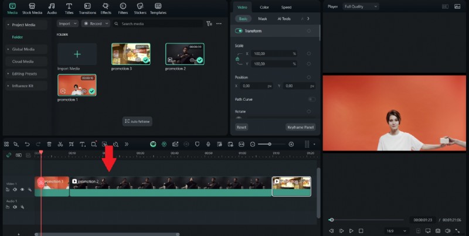Select the Text tool in timeline toolbar
The image size is (469, 236).
(82, 143)
